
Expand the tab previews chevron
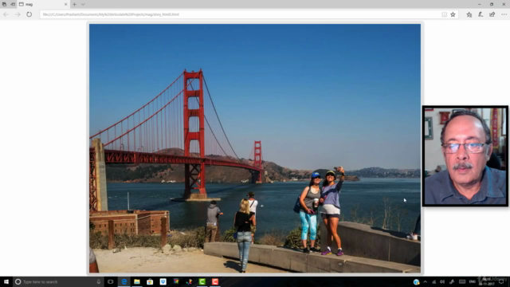tap(83, 4)
